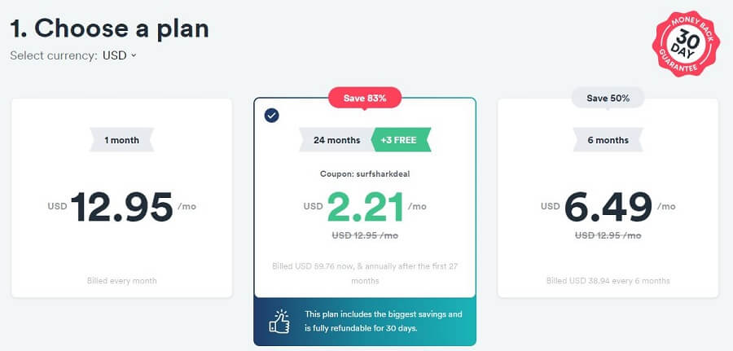Open the USD currency dropdown
This screenshot has width=733, height=351.
pyautogui.click(x=119, y=55)
